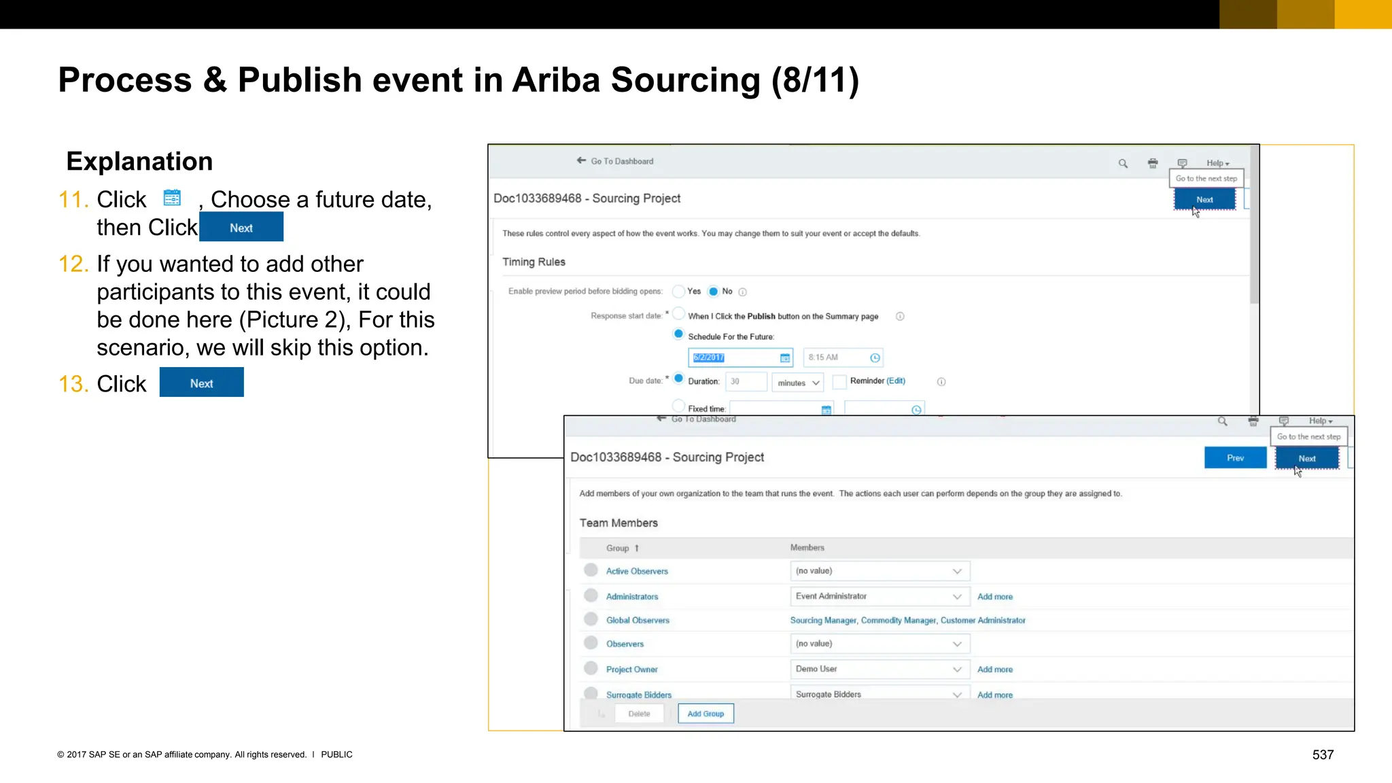Open the clock picker beside 8:15 AM
Image resolution: width=1392 pixels, height=783 pixels.
875,358
